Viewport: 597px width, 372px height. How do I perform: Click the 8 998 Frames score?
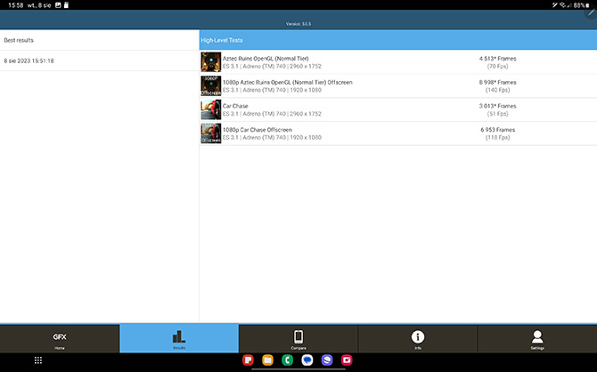click(497, 82)
